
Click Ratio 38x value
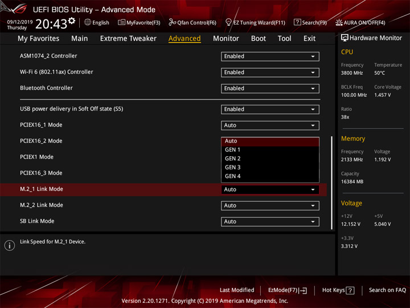345,117
